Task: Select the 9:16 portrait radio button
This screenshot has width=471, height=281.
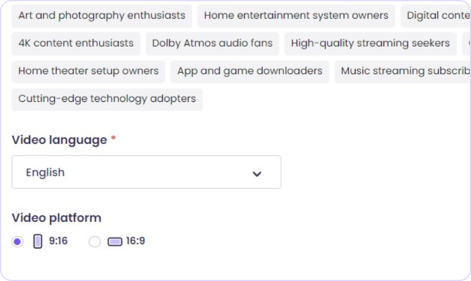Action: tap(18, 242)
